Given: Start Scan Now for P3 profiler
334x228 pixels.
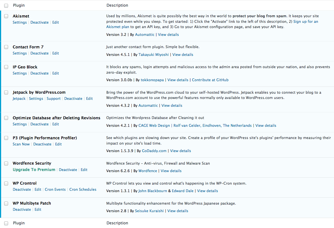Looking at the screenshot, I should (x=21, y=144).
